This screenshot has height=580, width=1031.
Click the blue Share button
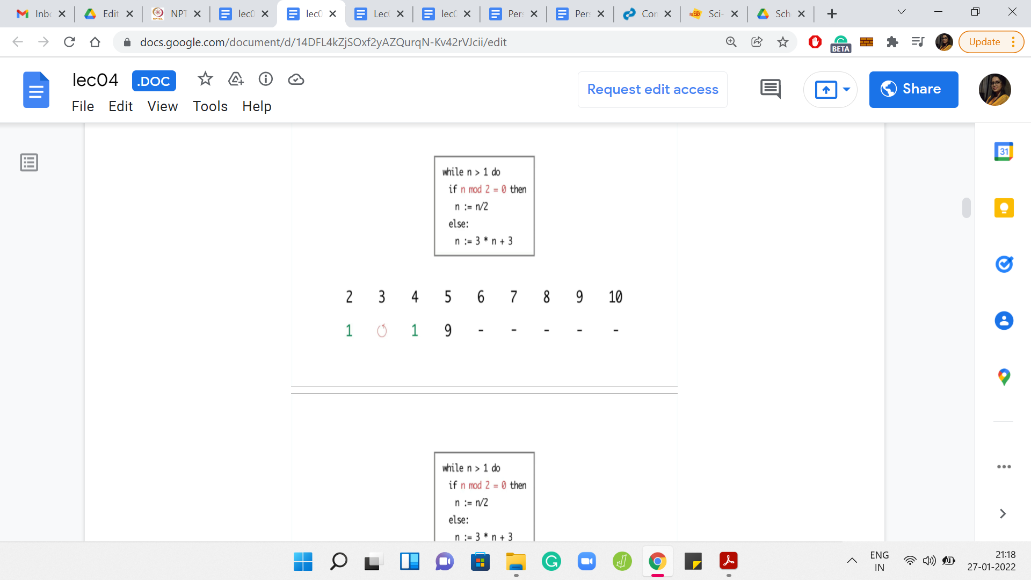tap(913, 89)
